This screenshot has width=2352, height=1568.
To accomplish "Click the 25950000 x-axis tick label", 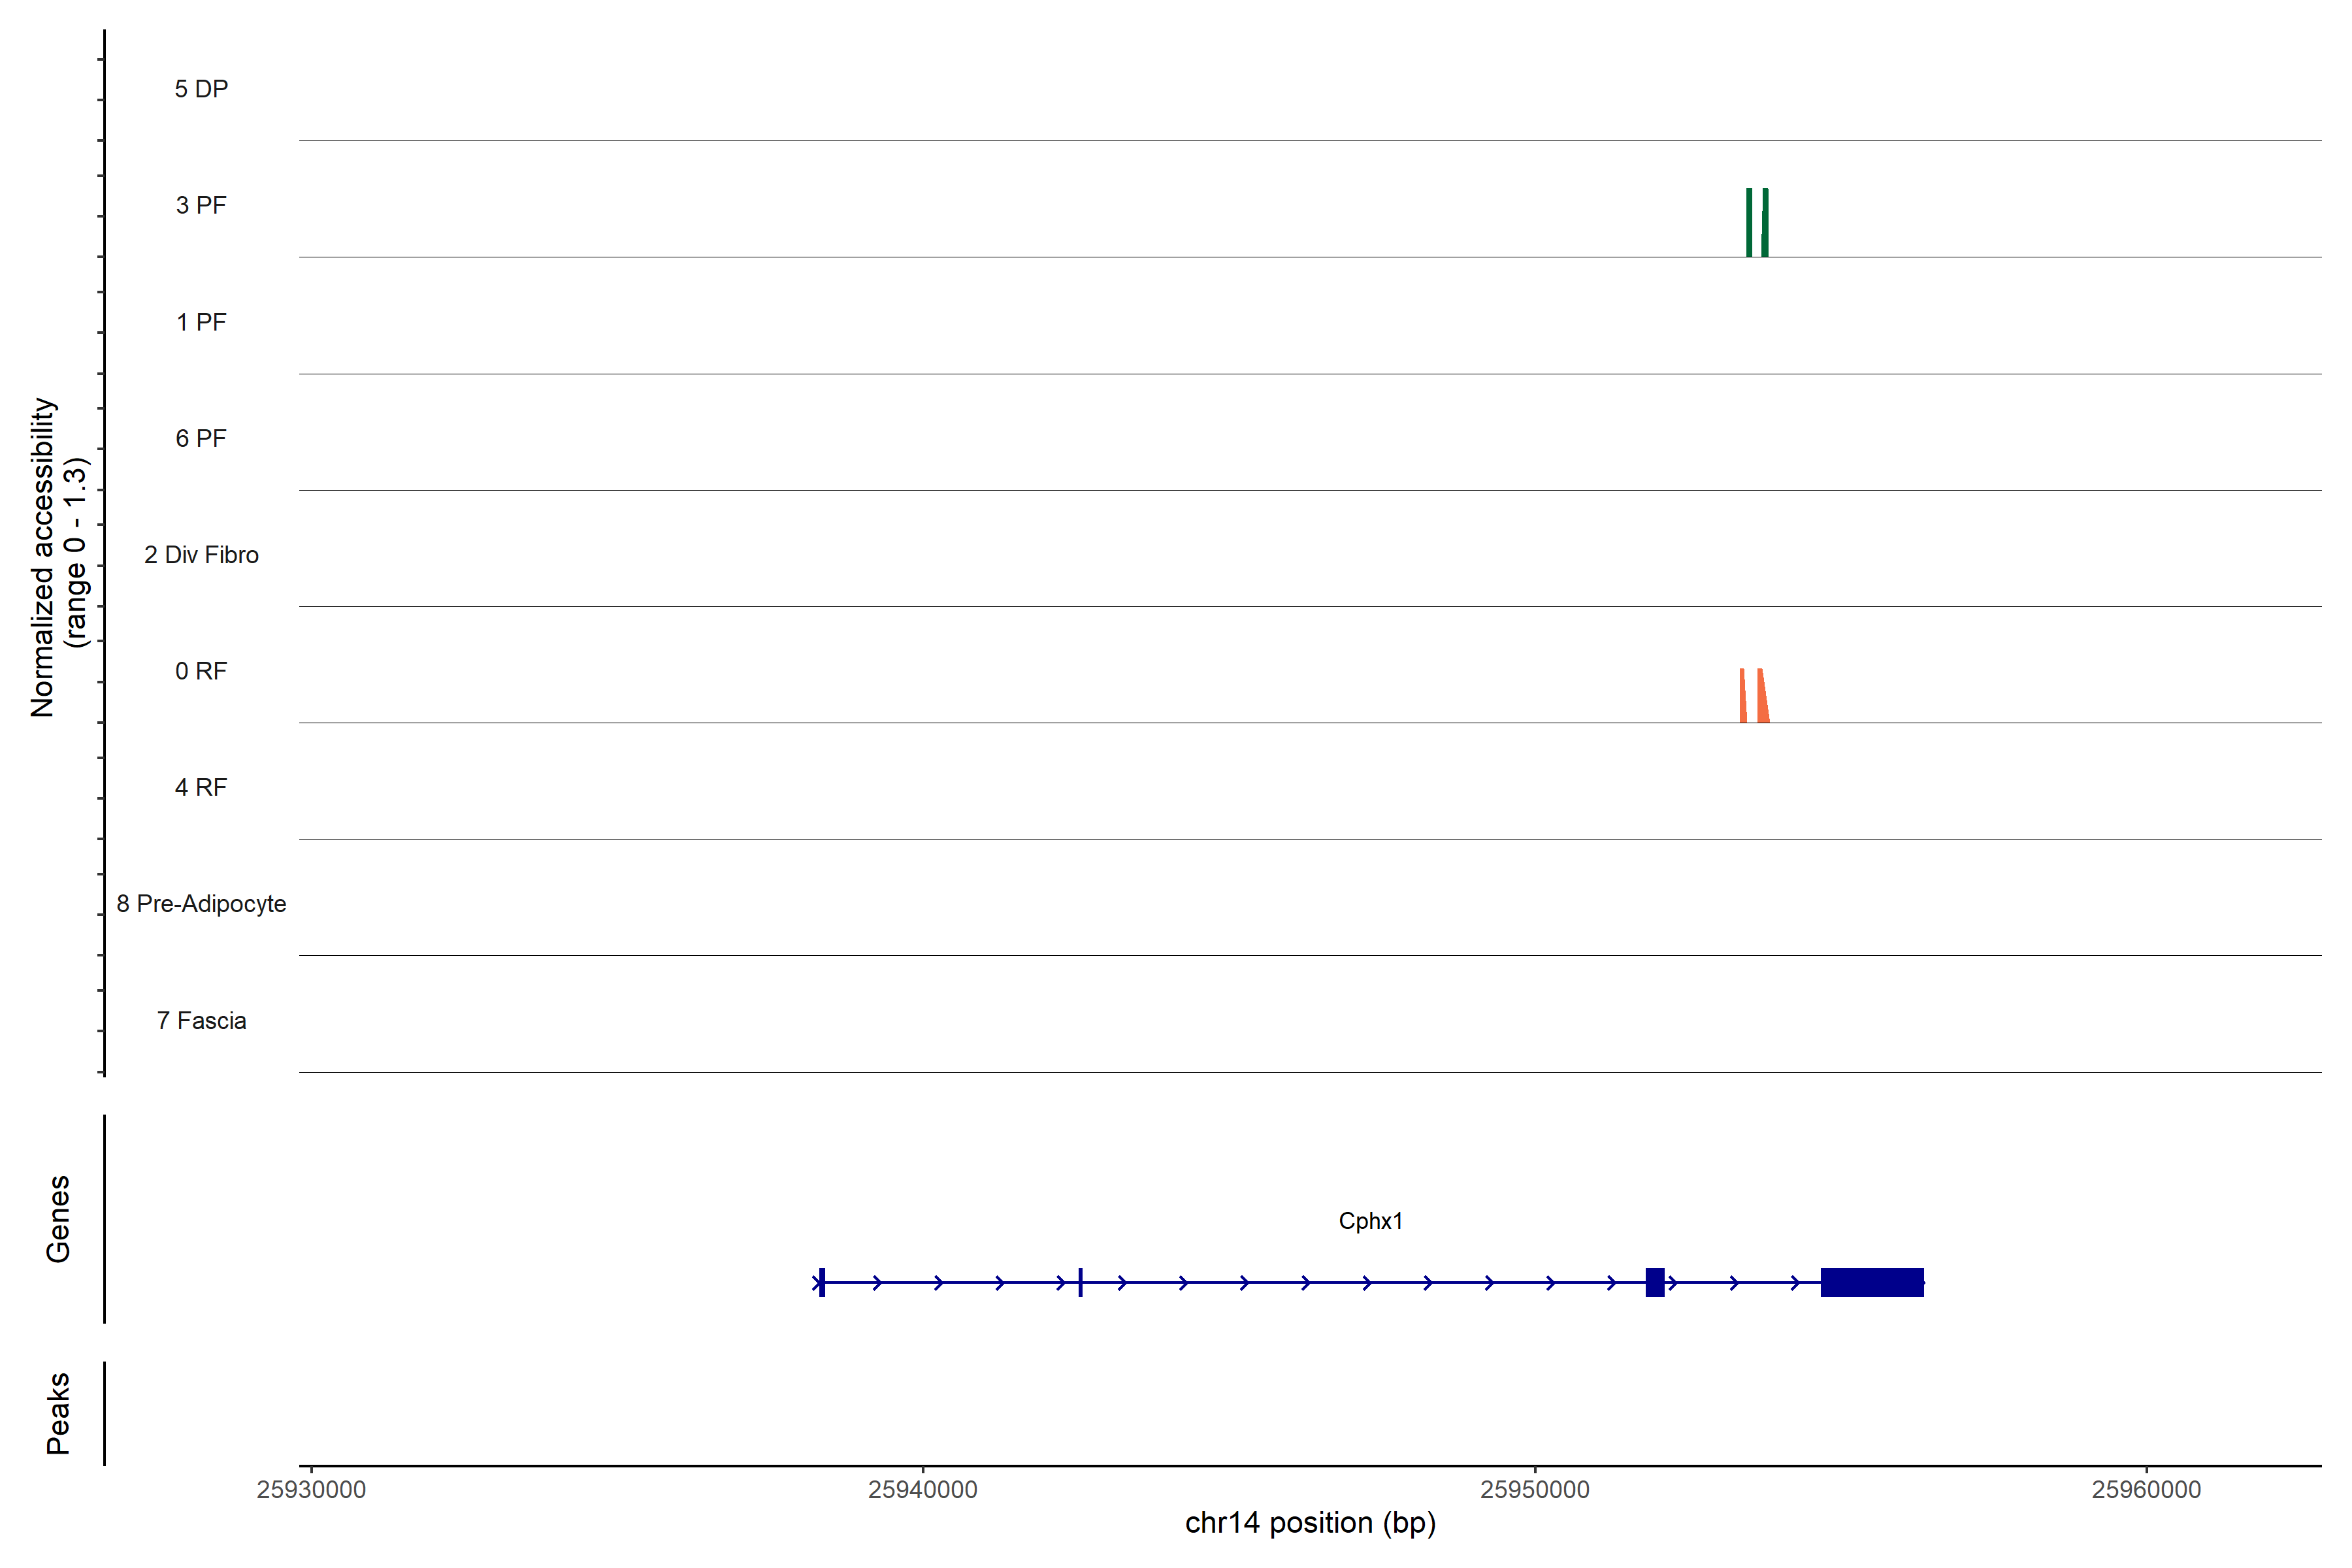I will click(x=1534, y=1489).
